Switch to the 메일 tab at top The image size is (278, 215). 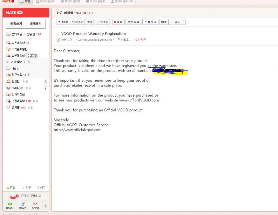pyautogui.click(x=25, y=2)
